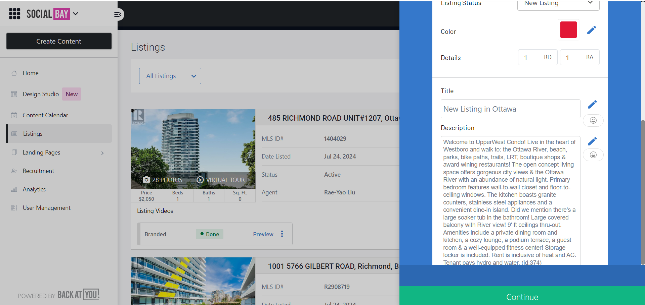Screen dimensions: 645x305
Task: Expand the Social Bay product switcher chevron
Action: click(x=76, y=14)
